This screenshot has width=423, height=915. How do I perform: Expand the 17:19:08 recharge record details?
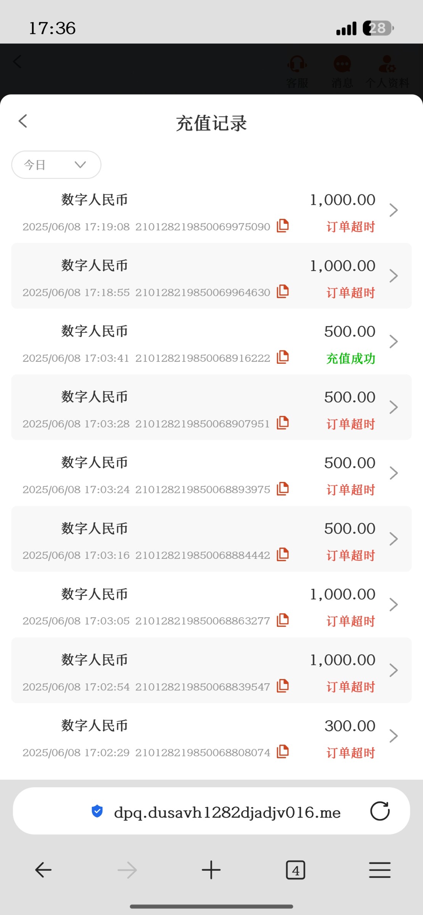pos(393,210)
